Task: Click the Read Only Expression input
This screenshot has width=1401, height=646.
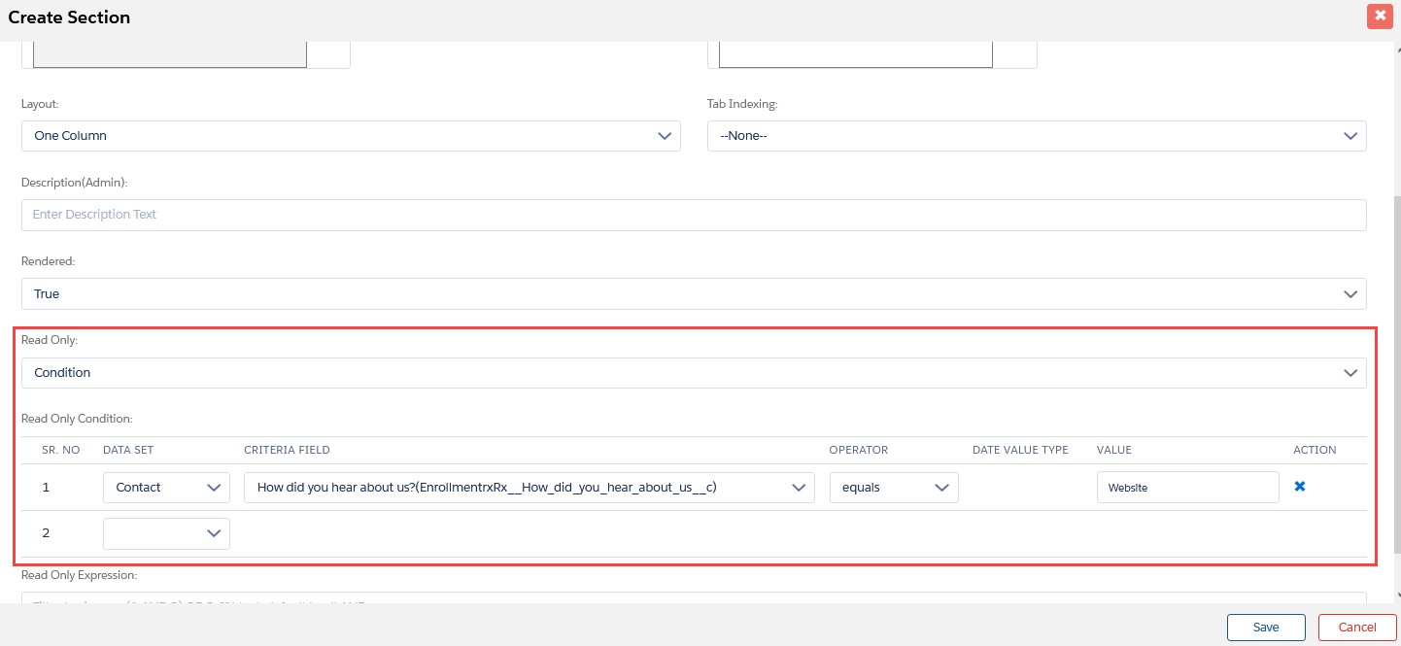Action: click(x=694, y=597)
